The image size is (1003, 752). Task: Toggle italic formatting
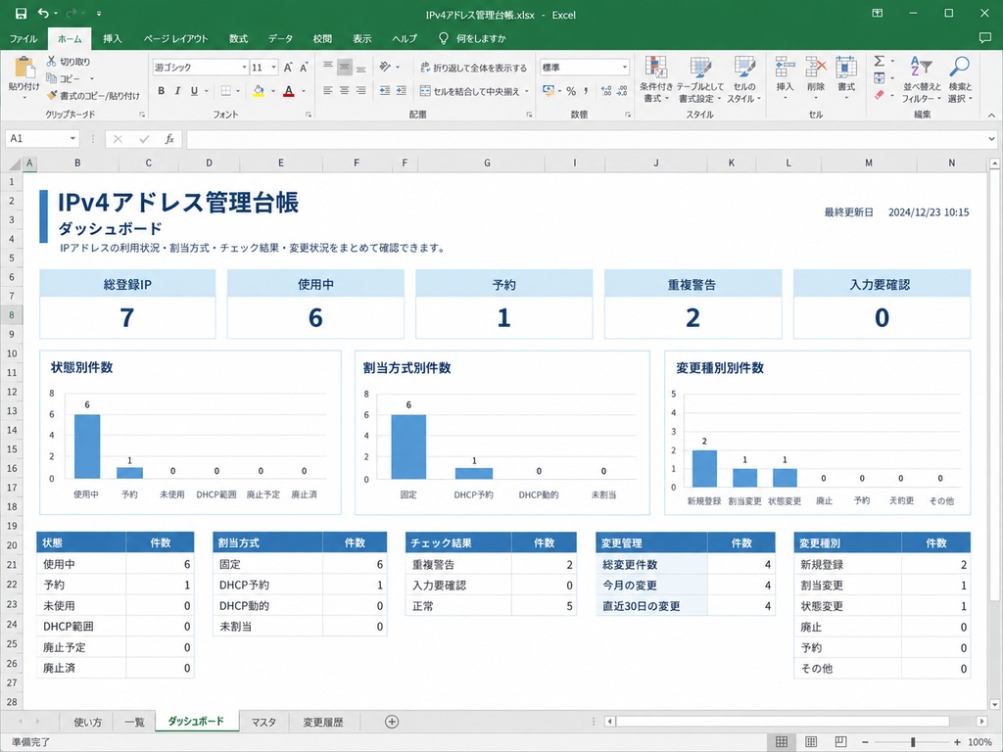[178, 91]
